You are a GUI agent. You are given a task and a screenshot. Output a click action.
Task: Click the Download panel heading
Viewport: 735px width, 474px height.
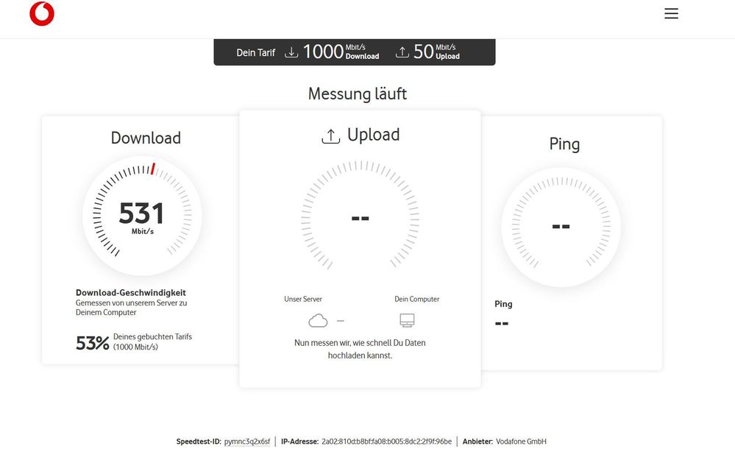145,138
